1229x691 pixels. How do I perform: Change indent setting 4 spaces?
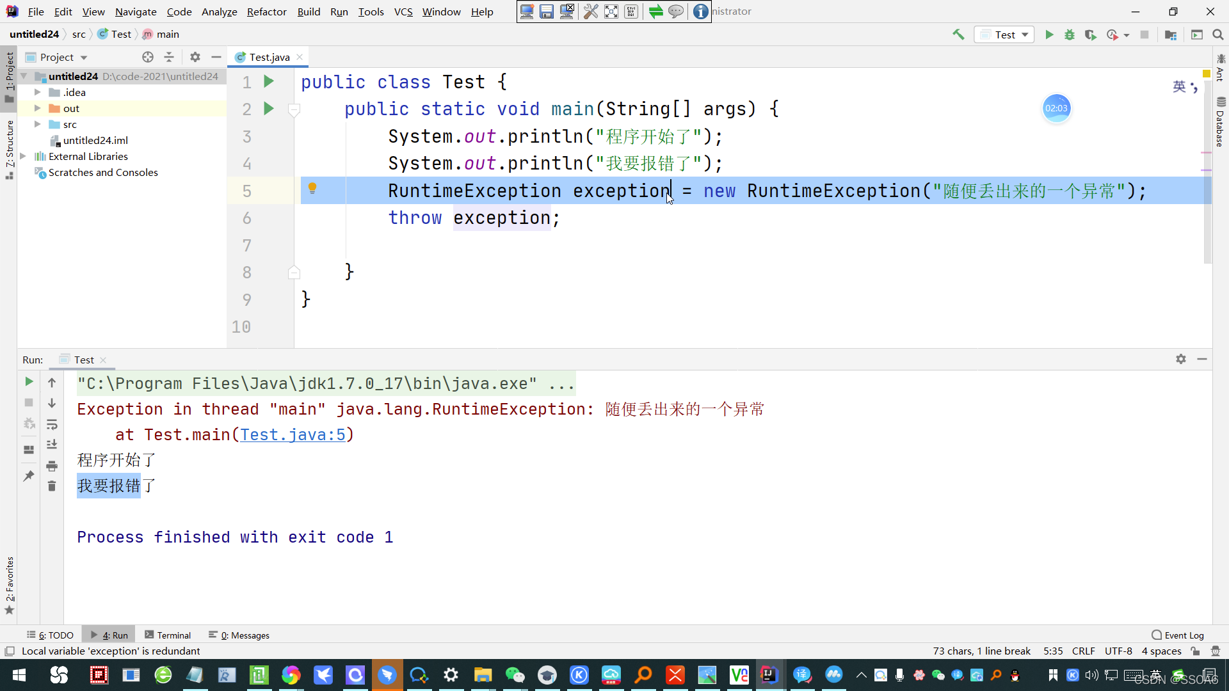point(1161,651)
